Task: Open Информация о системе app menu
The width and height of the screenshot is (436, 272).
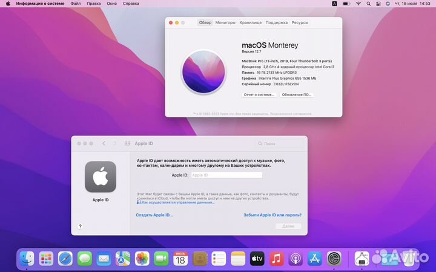Action: tap(40, 4)
